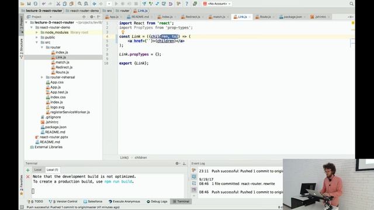Click the router breadcrumb in navigation bar

tap(123, 10)
